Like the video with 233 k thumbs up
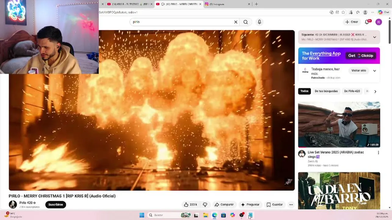Viewport: 392px width, 220px height. point(190,205)
